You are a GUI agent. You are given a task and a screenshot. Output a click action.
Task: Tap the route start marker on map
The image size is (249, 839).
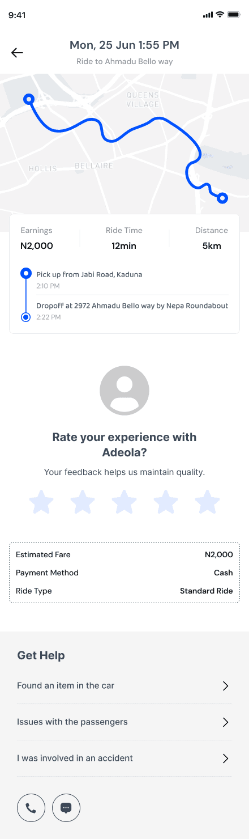[28, 99]
